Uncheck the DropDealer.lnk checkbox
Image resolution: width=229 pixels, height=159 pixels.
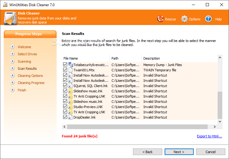pyautogui.click(x=65, y=117)
